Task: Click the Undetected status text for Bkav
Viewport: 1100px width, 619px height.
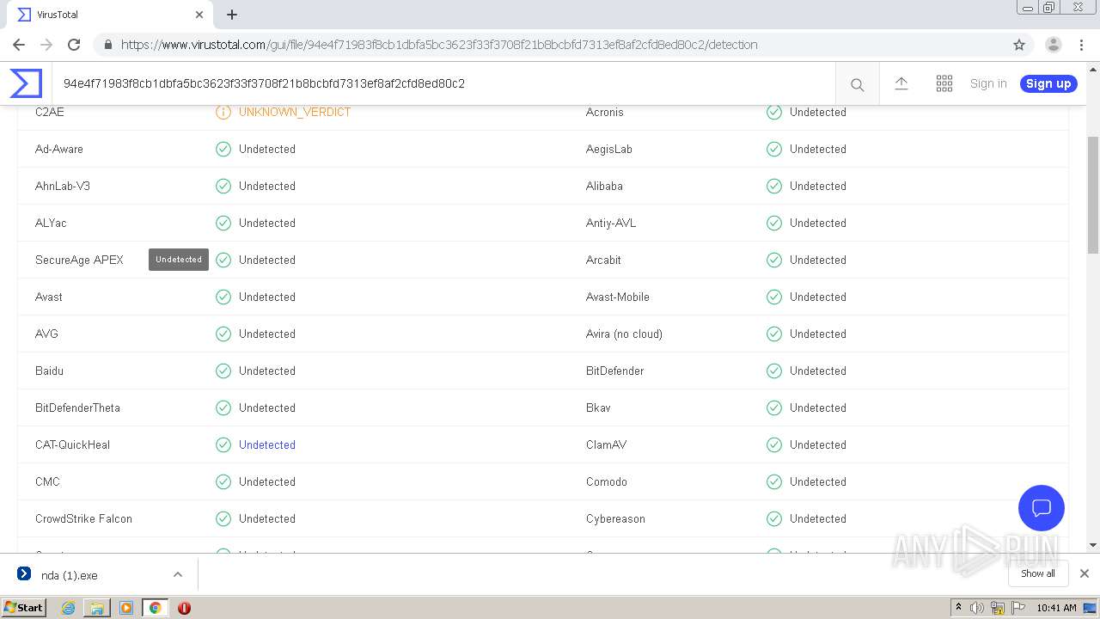Action: pos(818,408)
